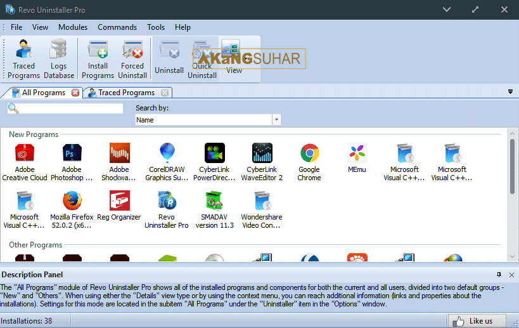Open the Commands menu
This screenshot has width=519, height=328.
[117, 27]
